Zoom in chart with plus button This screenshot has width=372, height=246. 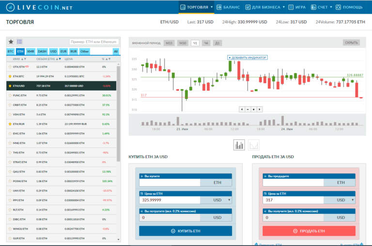[254, 109]
